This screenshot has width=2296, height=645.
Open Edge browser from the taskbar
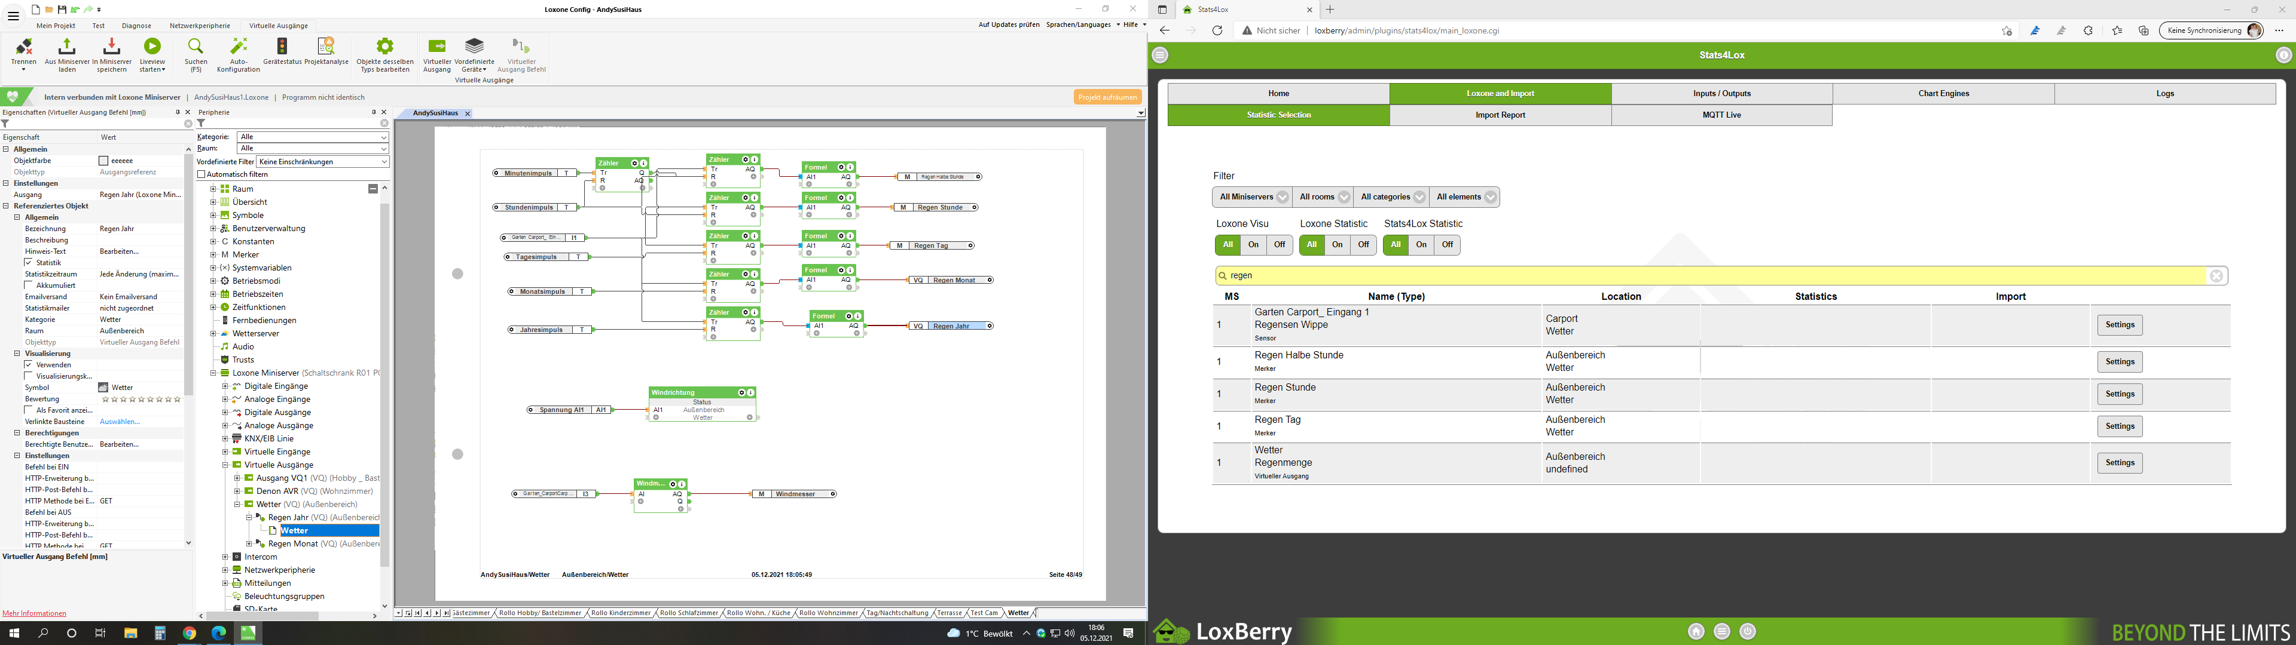218,634
